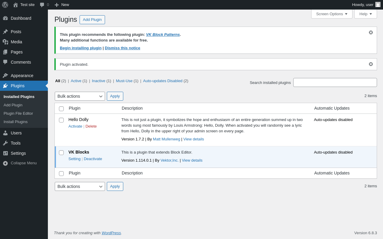Check the Hello Dolly plugin checkbox
This screenshot has height=239, width=383.
[x=61, y=120]
